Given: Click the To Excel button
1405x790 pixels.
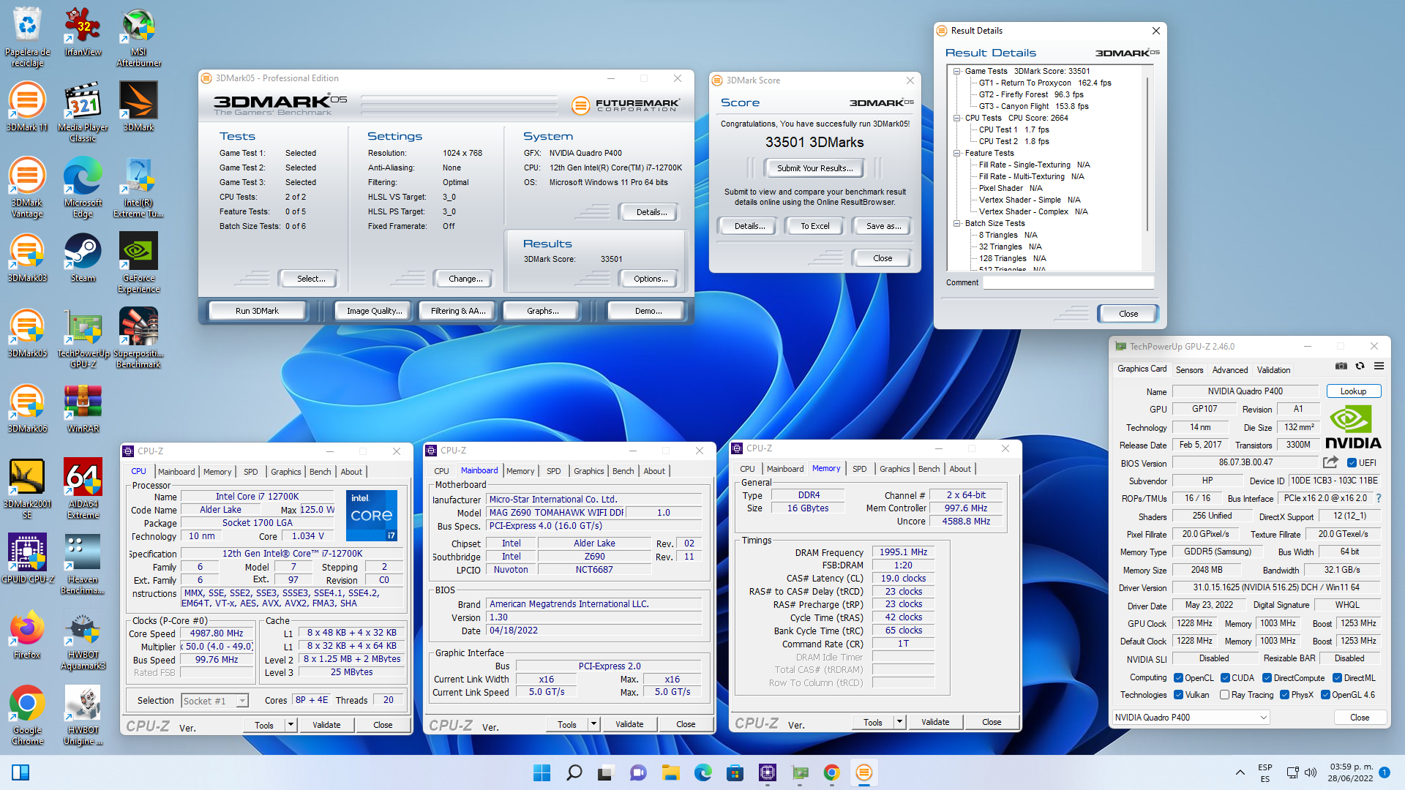Looking at the screenshot, I should pos(814,226).
